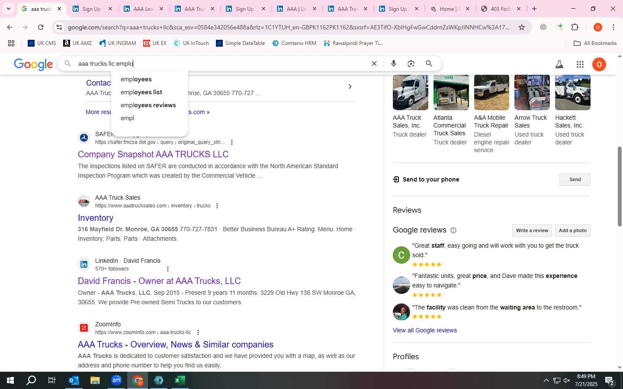Select the 'employees reviews' suggestion

click(149, 105)
